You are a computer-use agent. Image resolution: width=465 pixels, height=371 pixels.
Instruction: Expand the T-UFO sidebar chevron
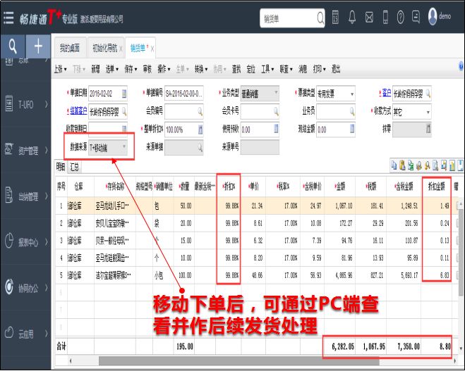click(x=47, y=104)
